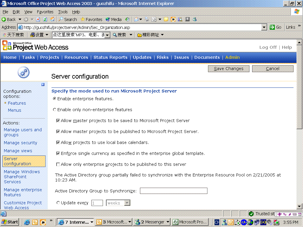Go to the Projects navigation tab

(x=50, y=57)
